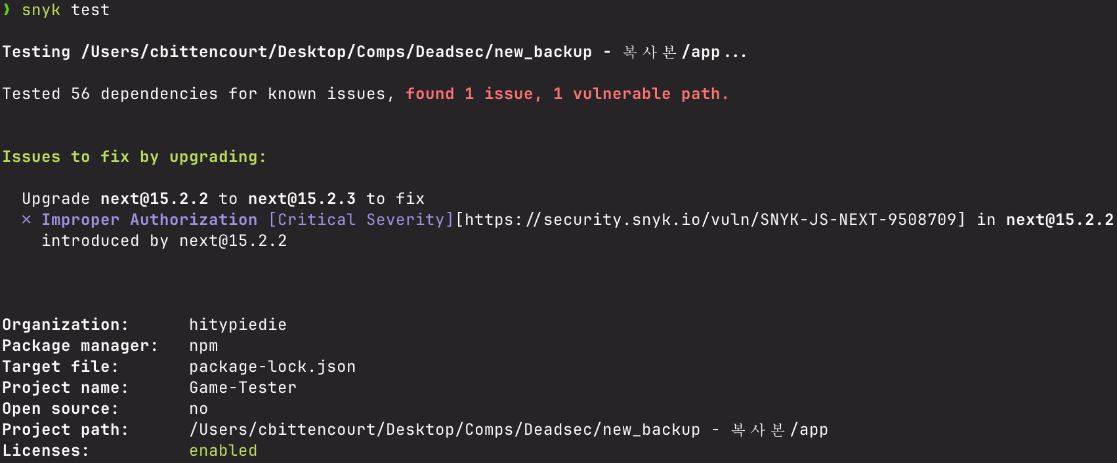Click the green prompt arrow icon
Image resolution: width=1117 pixels, height=463 pixels.
coord(7,10)
